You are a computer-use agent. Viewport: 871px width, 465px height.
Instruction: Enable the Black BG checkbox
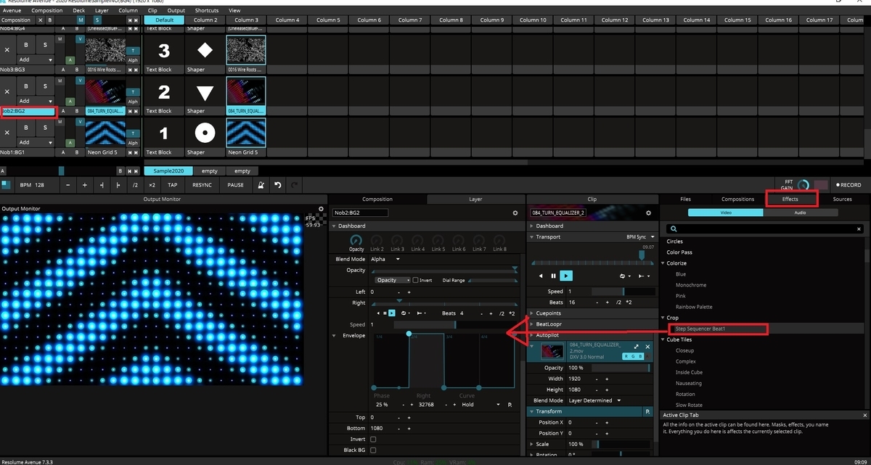(373, 450)
